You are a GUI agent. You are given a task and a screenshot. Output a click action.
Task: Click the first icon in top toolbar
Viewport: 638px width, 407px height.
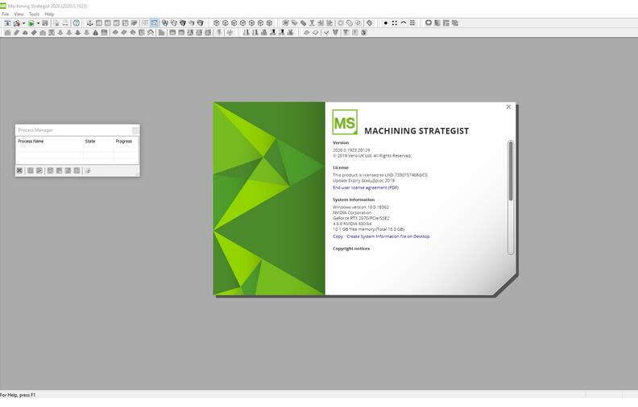[x=7, y=23]
